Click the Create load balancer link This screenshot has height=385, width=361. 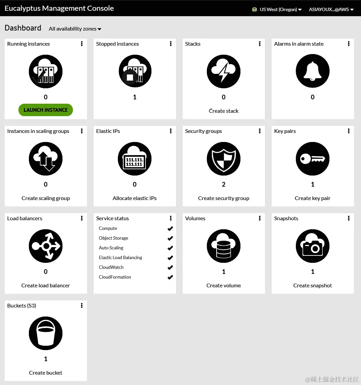(x=46, y=286)
